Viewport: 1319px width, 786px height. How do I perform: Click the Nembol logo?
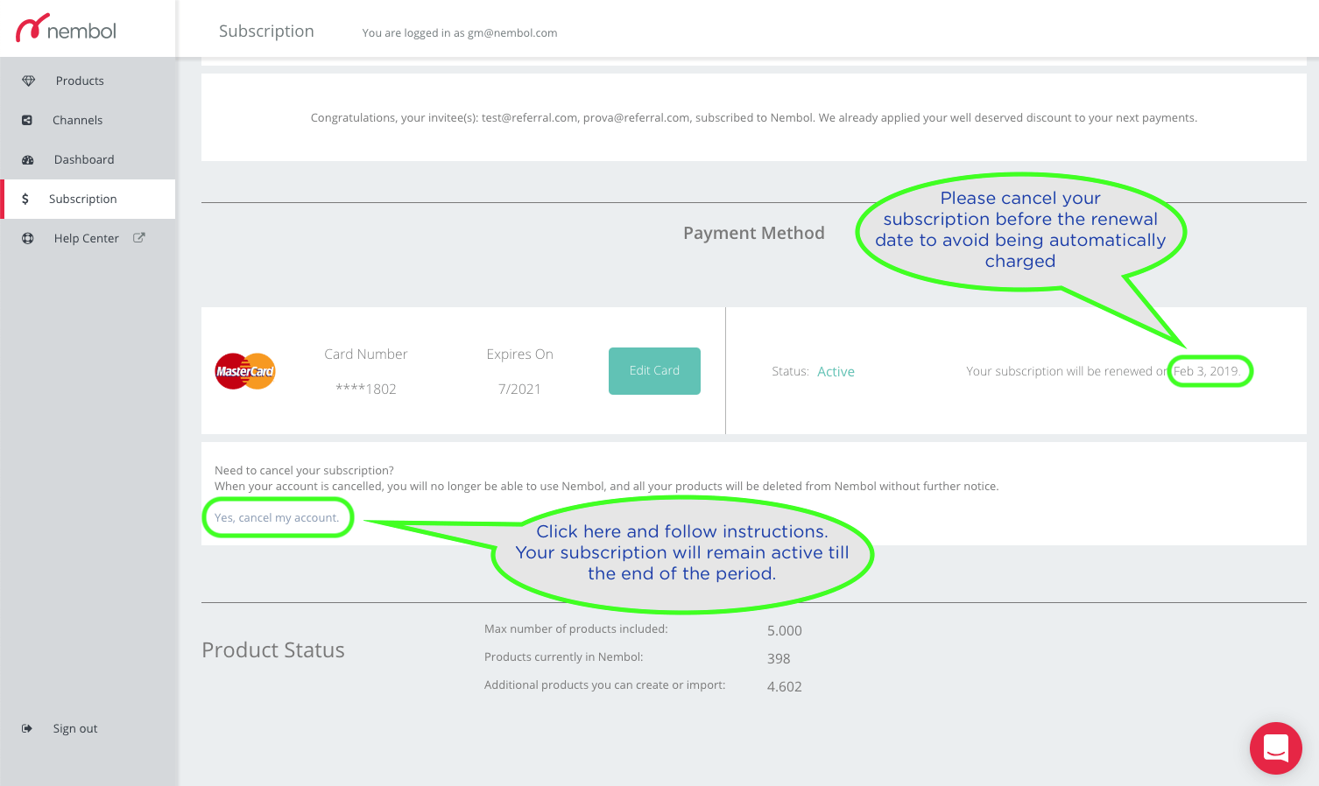pyautogui.click(x=67, y=28)
